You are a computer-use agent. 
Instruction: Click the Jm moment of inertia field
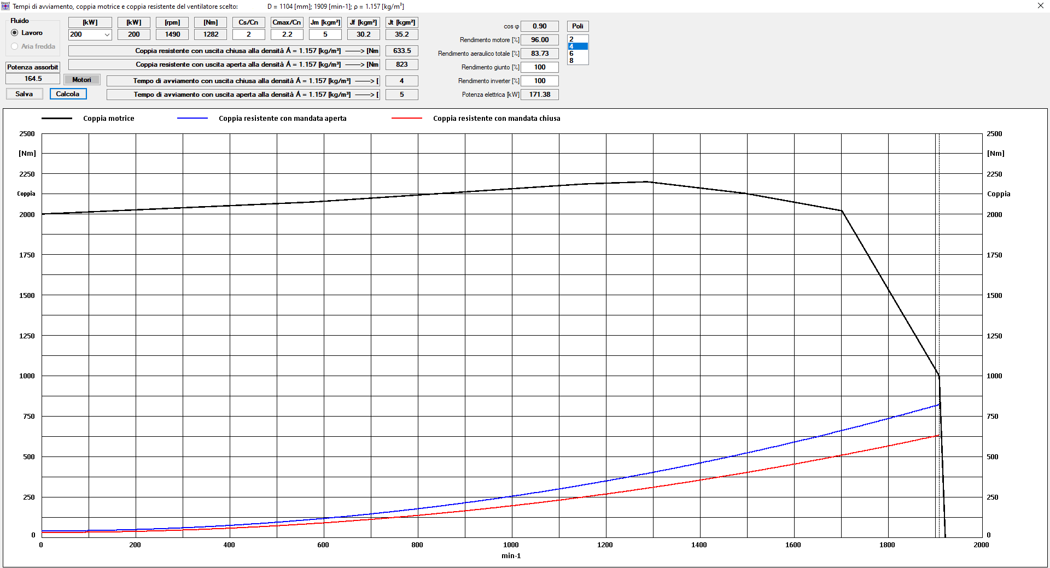click(x=325, y=34)
